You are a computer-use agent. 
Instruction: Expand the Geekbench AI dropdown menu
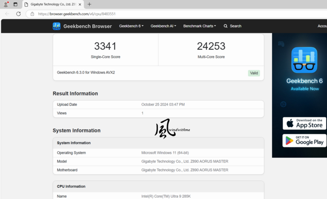pyautogui.click(x=163, y=26)
